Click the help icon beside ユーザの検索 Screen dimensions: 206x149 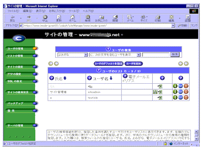coord(108,49)
